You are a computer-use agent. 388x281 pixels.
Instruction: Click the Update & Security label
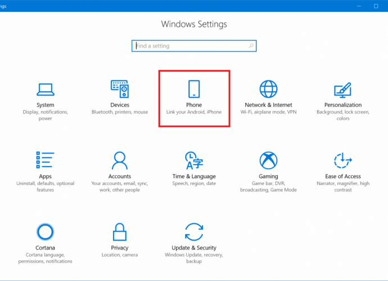[x=194, y=248]
